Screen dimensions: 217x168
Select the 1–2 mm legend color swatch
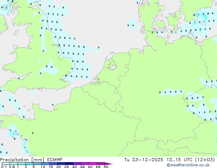click(22, 164)
